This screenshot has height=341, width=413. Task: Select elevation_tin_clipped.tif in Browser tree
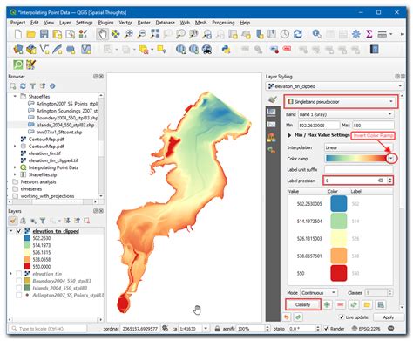pos(53,160)
